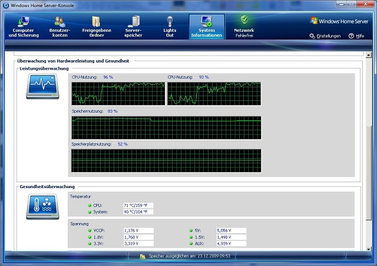Click the green status dot next to VCCP
The width and height of the screenshot is (377, 266).
coord(90,231)
